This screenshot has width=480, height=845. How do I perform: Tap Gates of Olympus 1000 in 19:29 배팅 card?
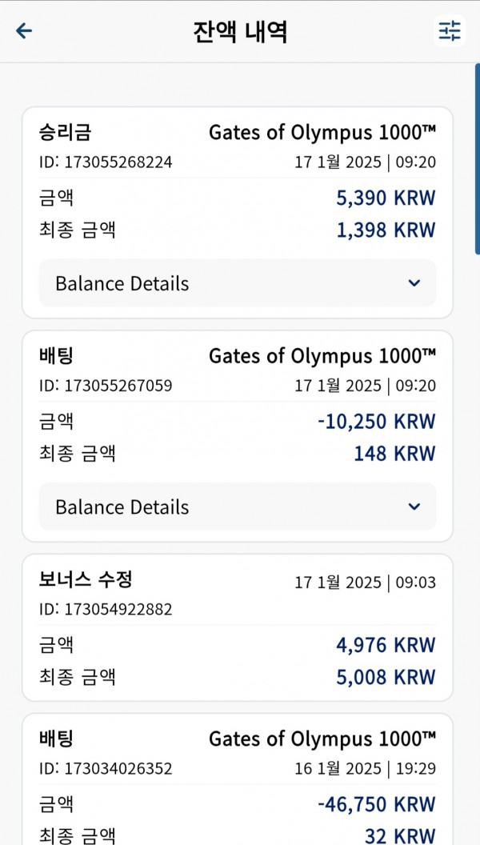tap(322, 739)
